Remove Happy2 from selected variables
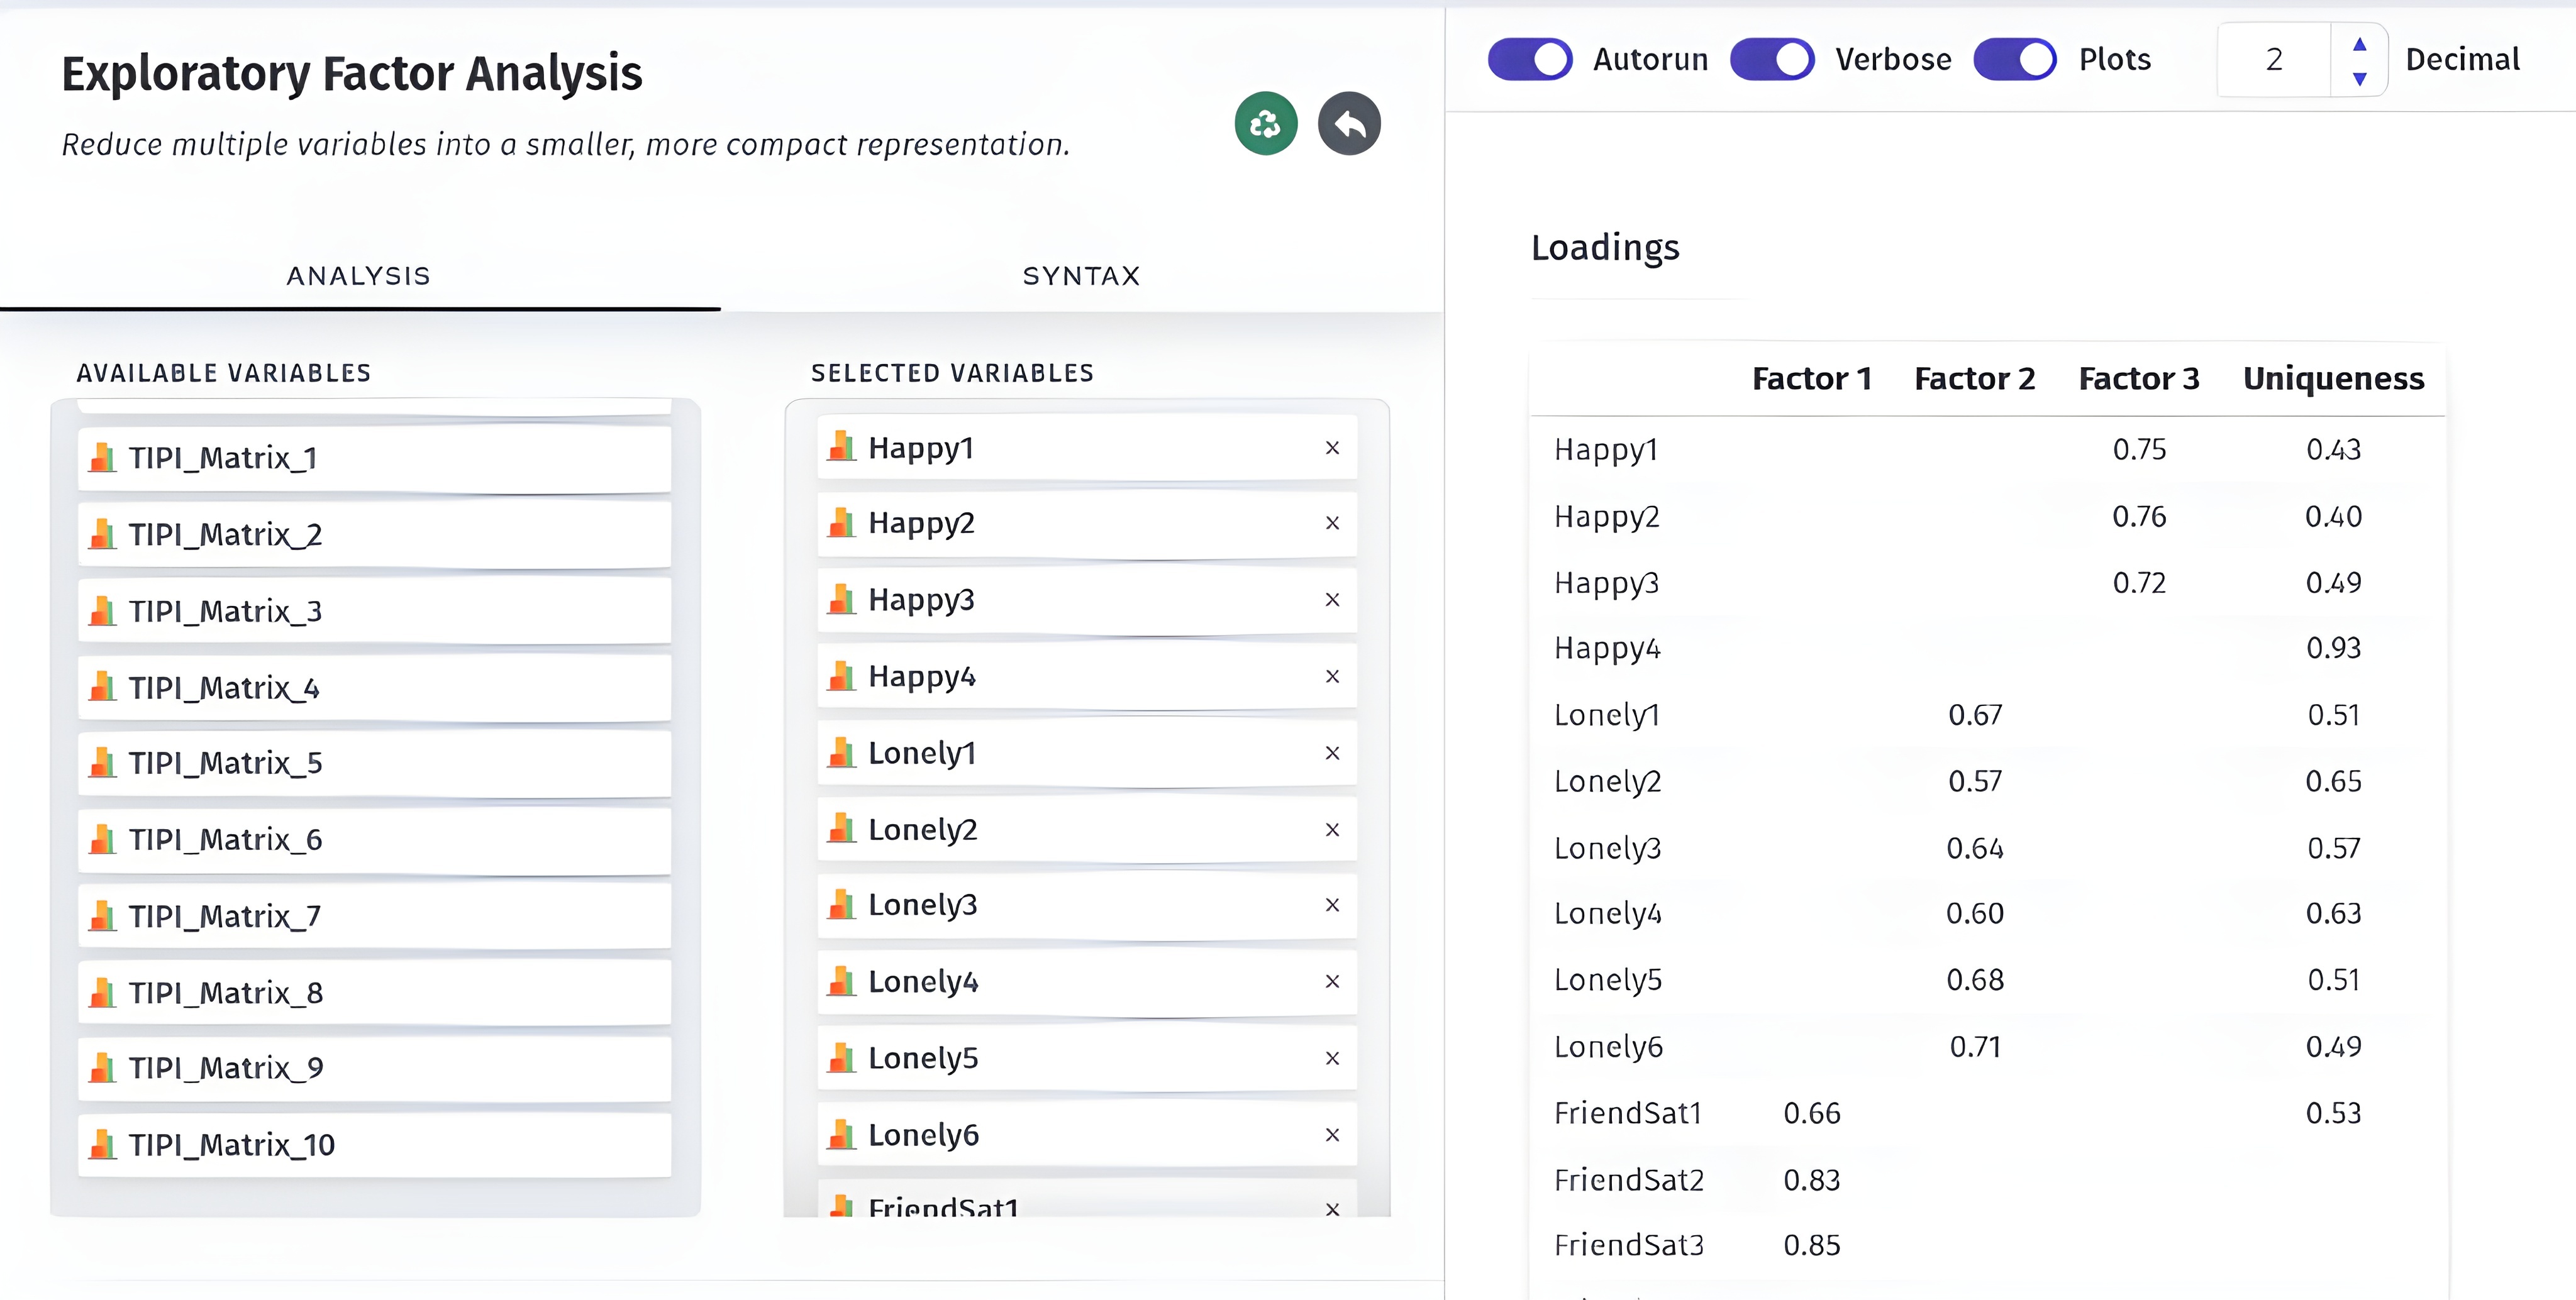Screen dimensions: 2576x1300 pos(1332,522)
